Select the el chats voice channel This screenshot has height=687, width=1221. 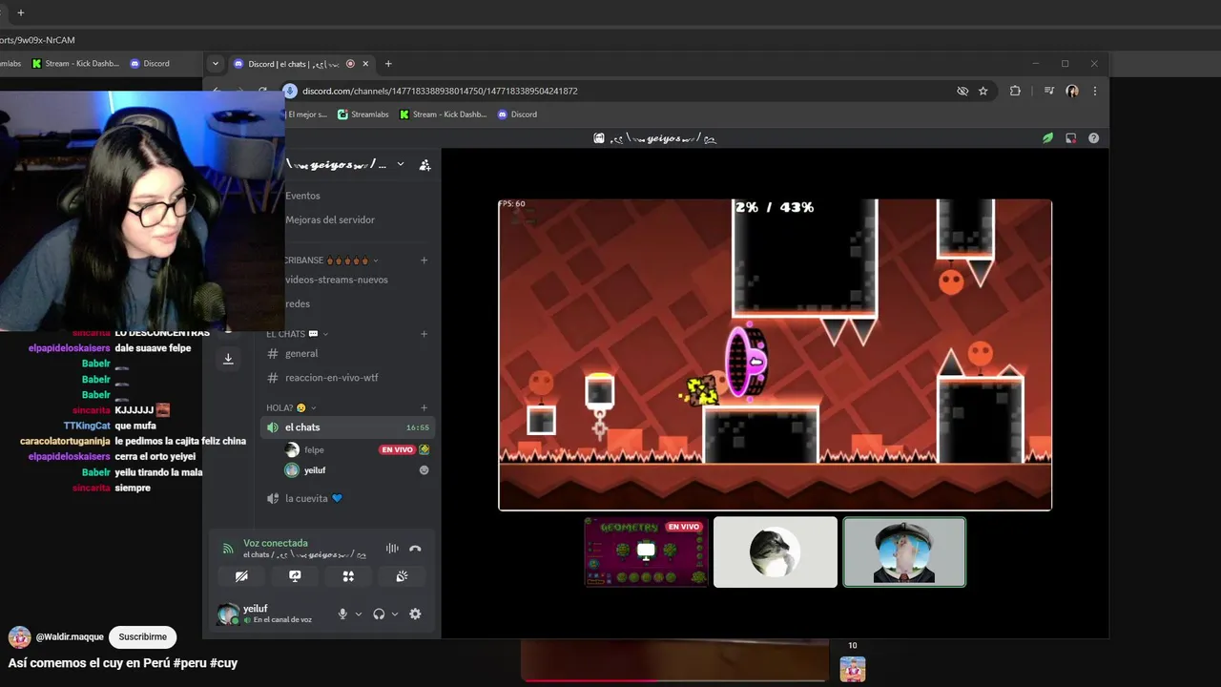point(347,427)
